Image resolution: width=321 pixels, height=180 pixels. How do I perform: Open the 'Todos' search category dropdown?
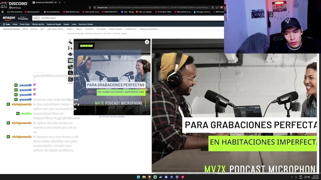36,18
